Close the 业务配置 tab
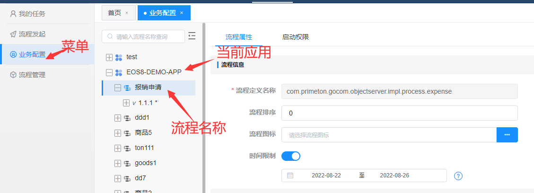Image resolution: width=534 pixels, height=193 pixels. pyautogui.click(x=182, y=13)
